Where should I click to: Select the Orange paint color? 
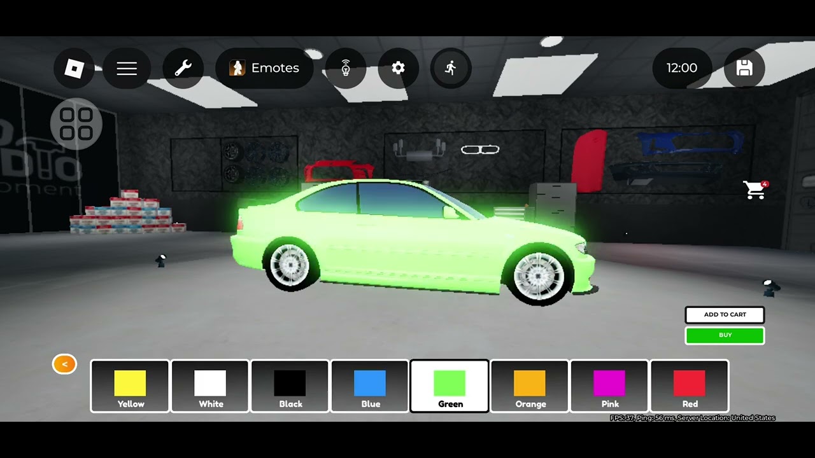(530, 386)
